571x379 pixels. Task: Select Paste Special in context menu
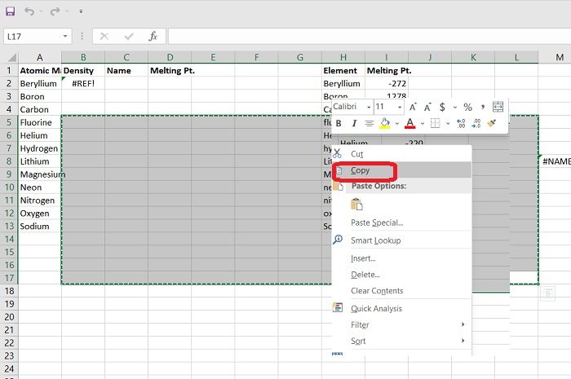pyautogui.click(x=376, y=223)
